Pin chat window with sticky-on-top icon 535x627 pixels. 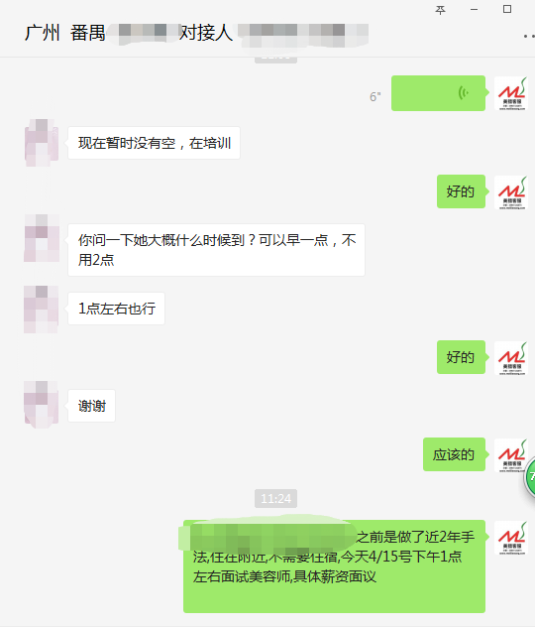click(440, 10)
